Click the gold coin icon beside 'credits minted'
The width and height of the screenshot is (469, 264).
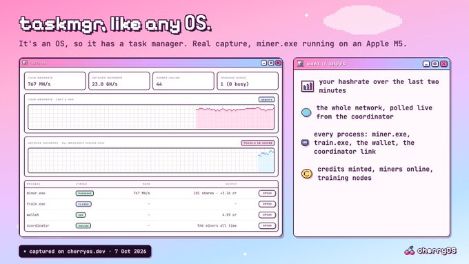[307, 174]
